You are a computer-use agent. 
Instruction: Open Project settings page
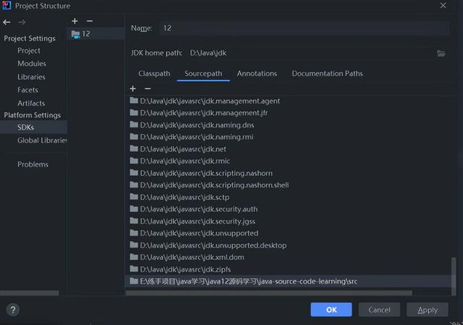pyautogui.click(x=29, y=51)
